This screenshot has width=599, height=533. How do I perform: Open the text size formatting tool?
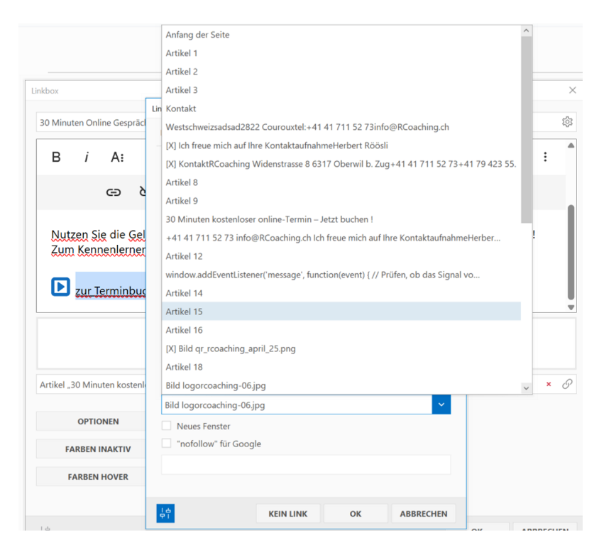tap(117, 157)
